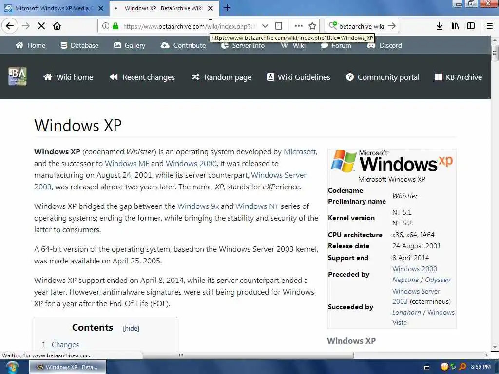499x374 pixels.
Task: Open a new tab with plus button
Action: [227, 8]
